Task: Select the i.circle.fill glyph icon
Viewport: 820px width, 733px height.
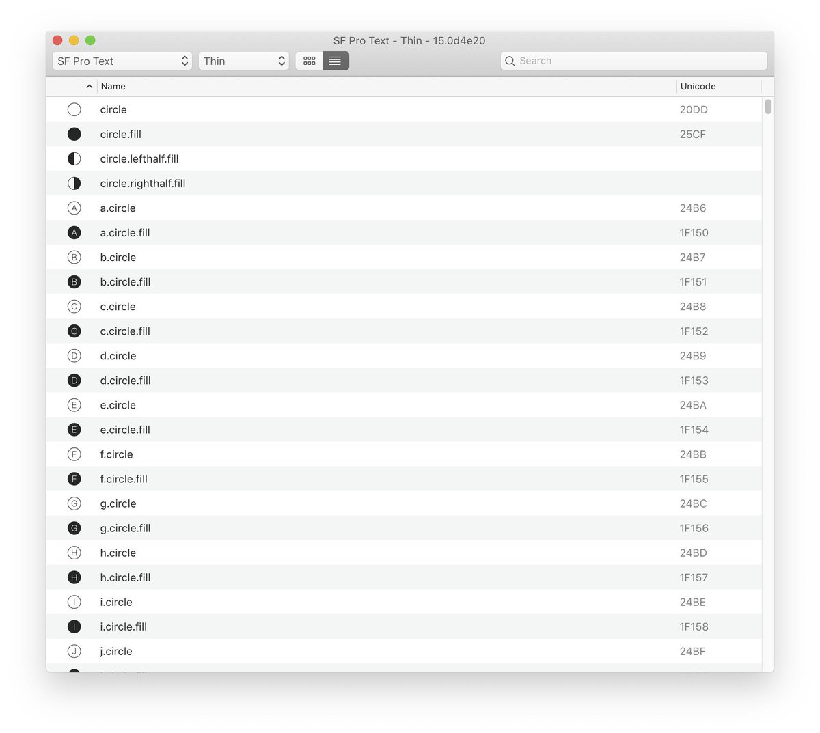Action: coord(74,626)
